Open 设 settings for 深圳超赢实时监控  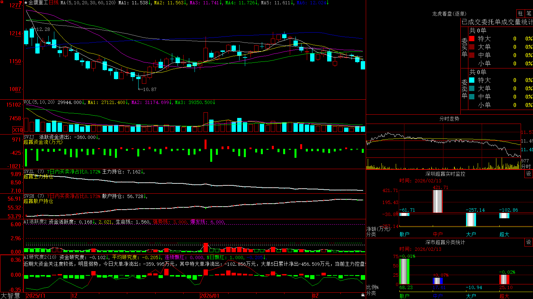(x=529, y=174)
